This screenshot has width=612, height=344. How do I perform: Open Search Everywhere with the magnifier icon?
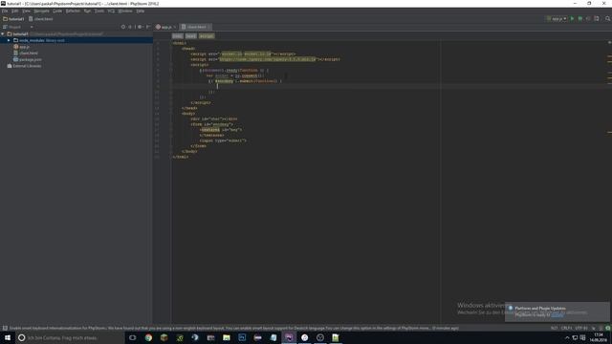(x=608, y=19)
